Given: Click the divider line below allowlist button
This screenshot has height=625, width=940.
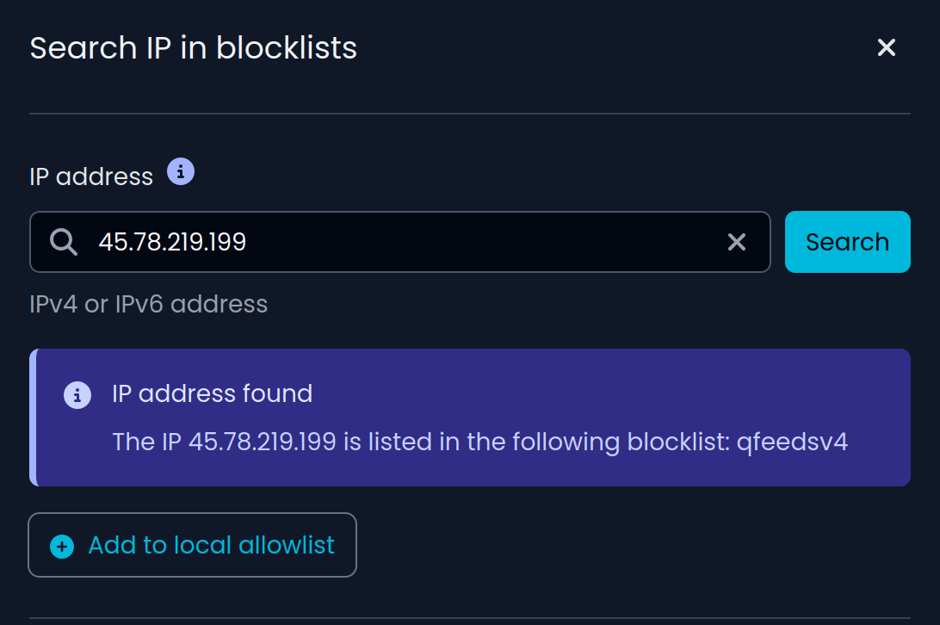Looking at the screenshot, I should pos(469,618).
